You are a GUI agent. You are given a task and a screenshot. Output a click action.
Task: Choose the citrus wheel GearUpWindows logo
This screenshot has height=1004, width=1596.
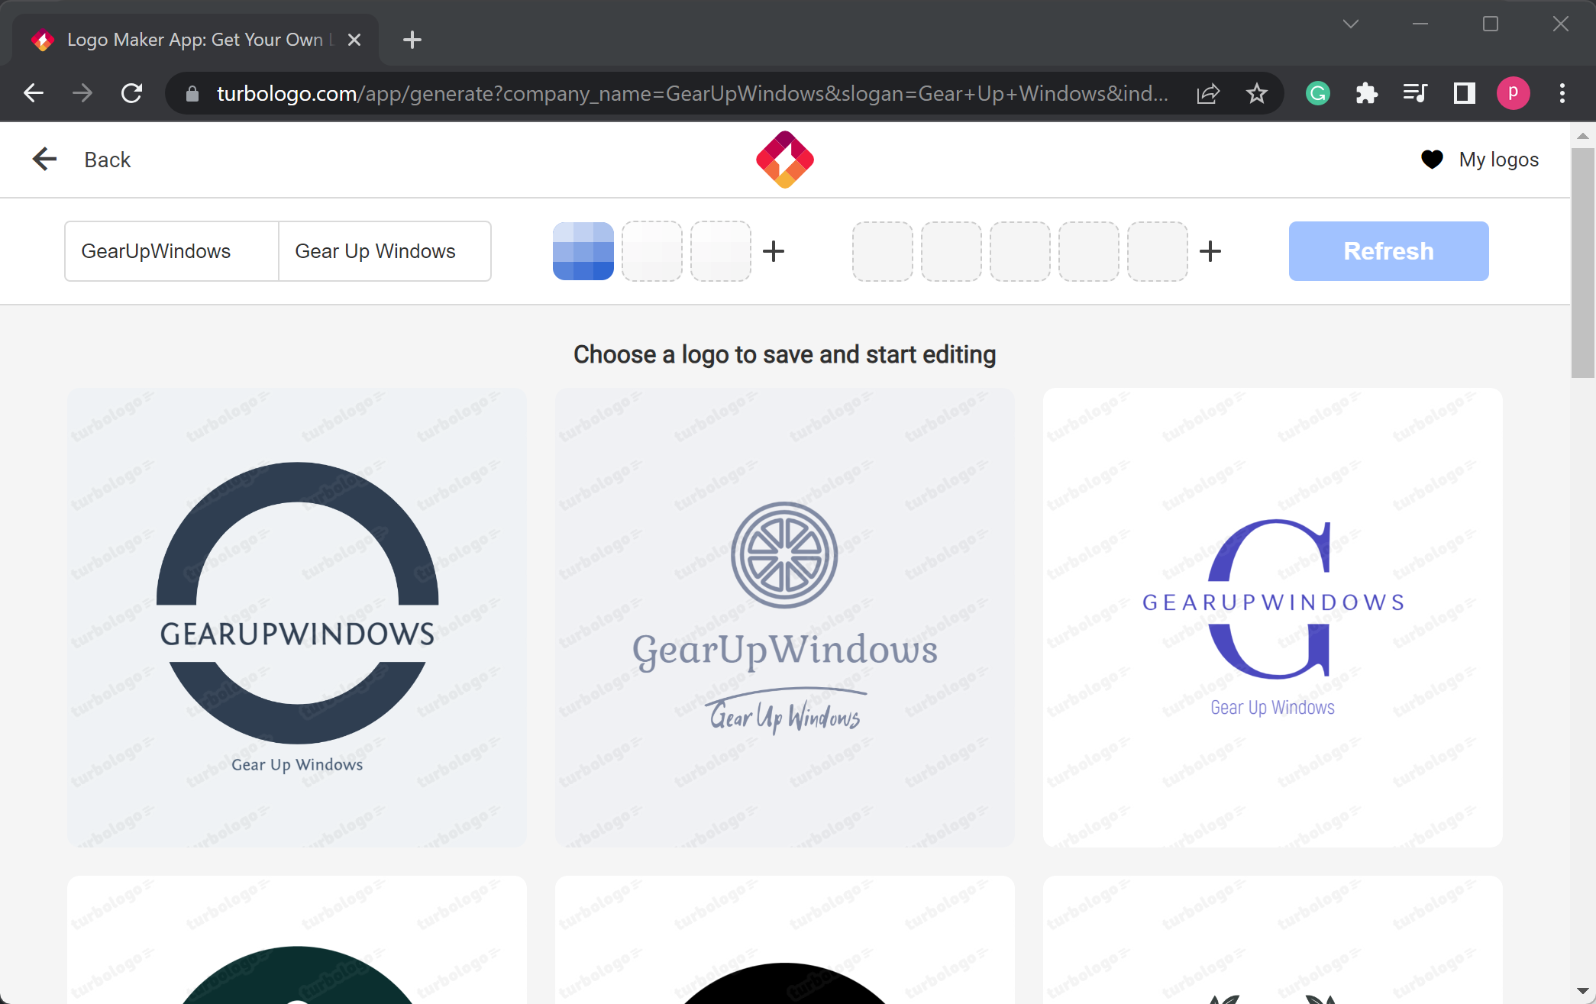click(785, 618)
